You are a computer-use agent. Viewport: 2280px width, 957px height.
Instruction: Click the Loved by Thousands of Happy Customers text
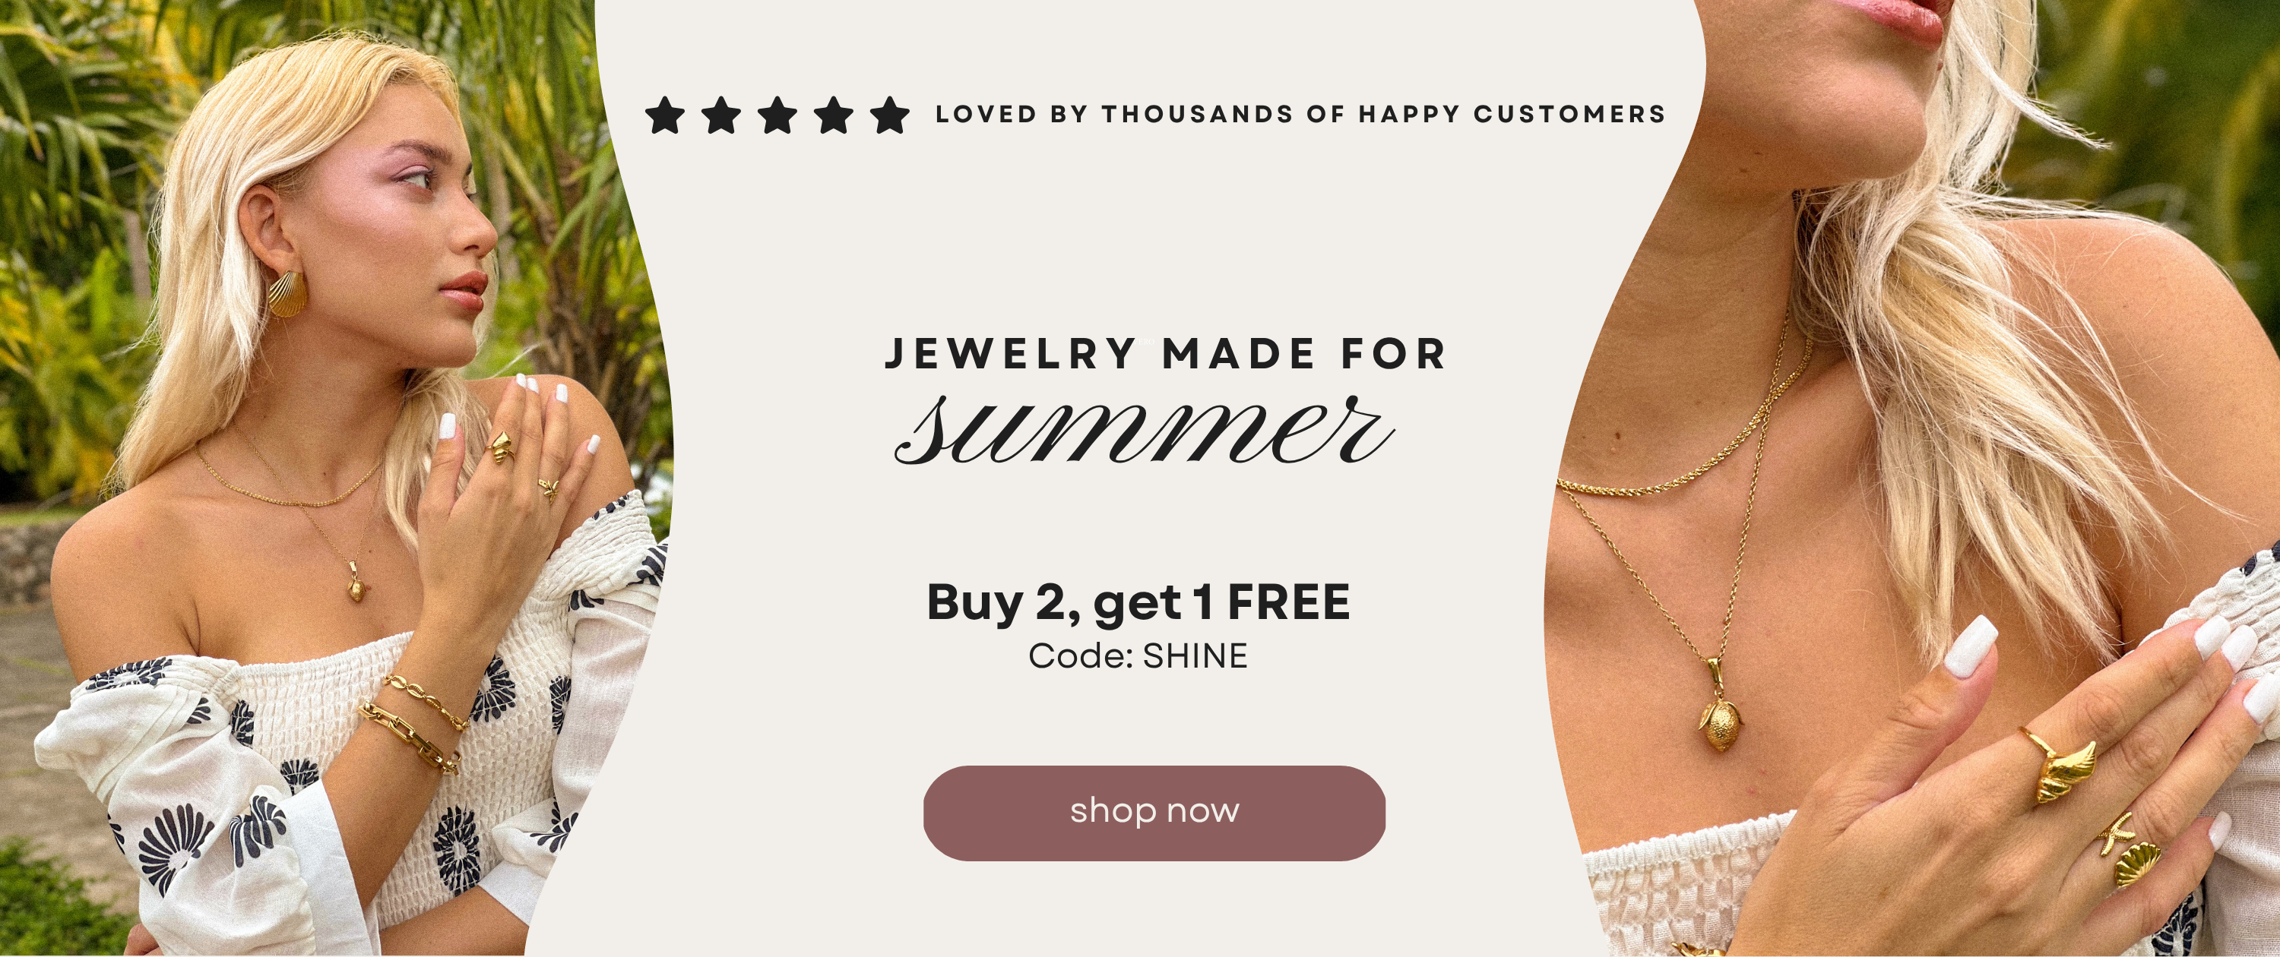pyautogui.click(x=1300, y=114)
